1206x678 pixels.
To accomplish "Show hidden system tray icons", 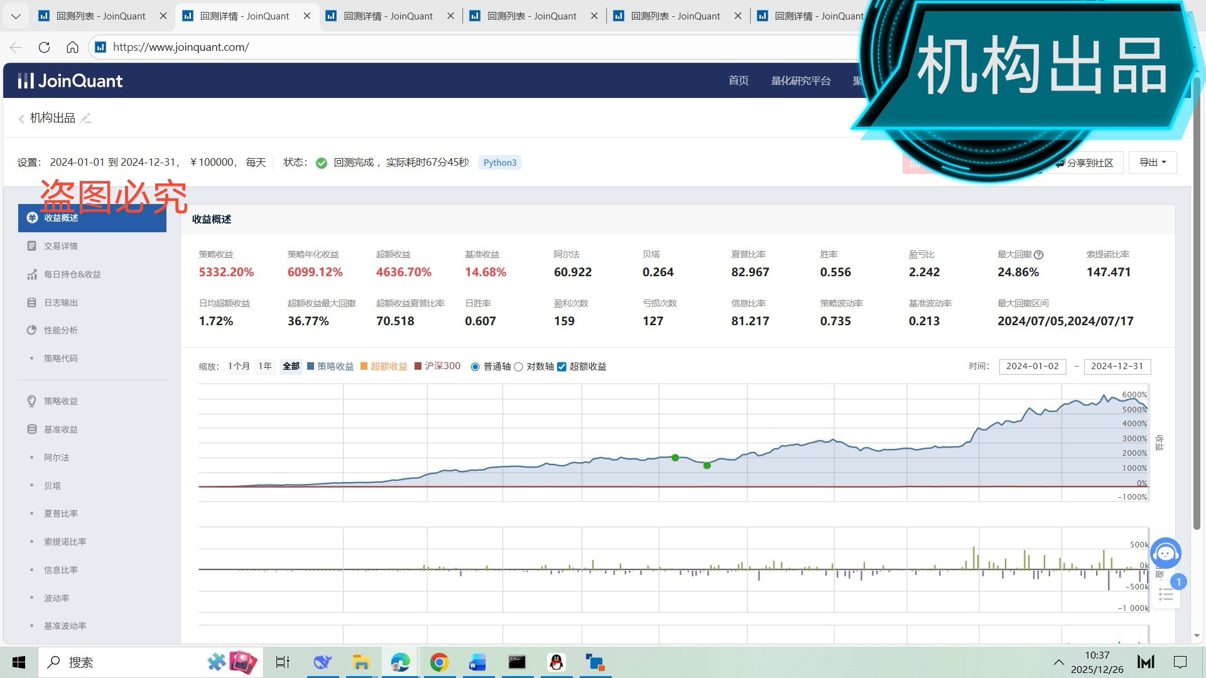I will [x=1058, y=662].
